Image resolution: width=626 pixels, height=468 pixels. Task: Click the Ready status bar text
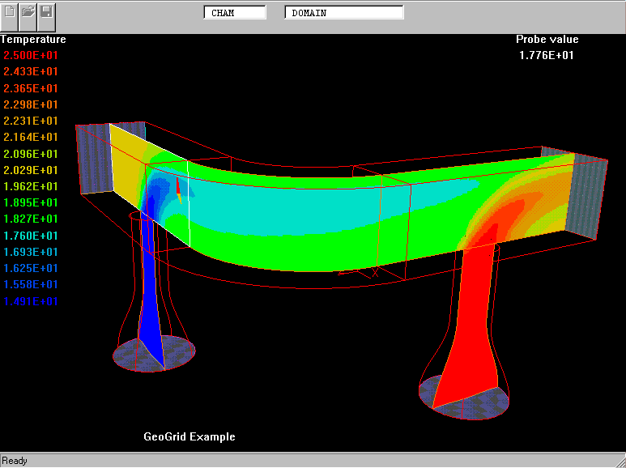coord(15,461)
